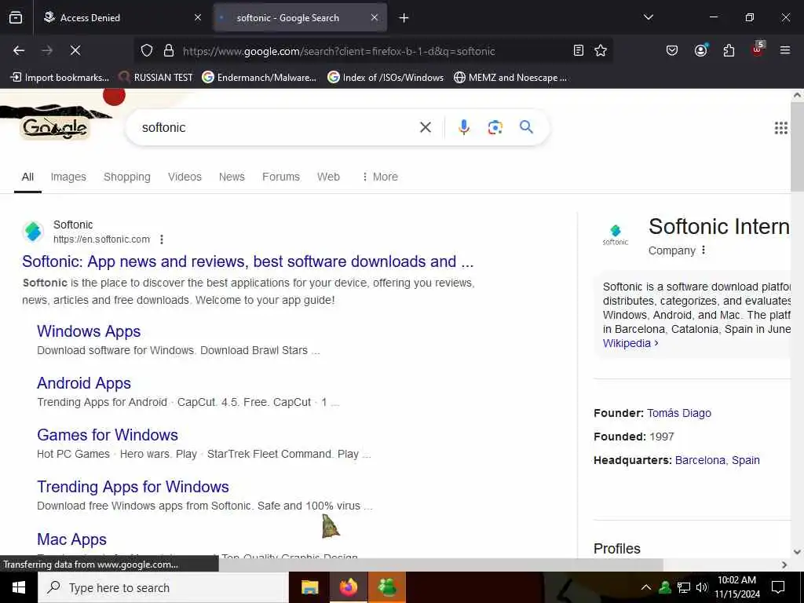The image size is (804, 603).
Task: Bookmark this page with the star
Action: coord(601,50)
